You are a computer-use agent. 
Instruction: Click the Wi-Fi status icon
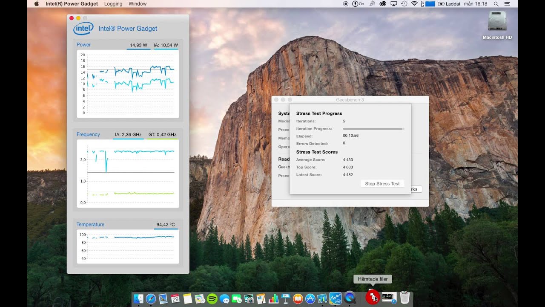[x=414, y=4]
